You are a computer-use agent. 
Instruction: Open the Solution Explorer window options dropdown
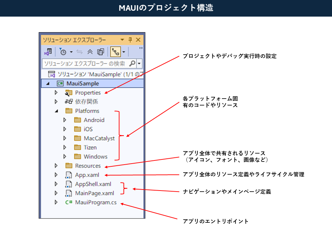pos(122,39)
